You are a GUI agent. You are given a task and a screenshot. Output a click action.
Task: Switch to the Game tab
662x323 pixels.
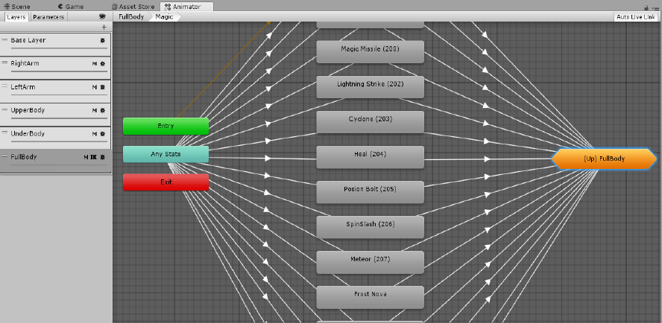click(71, 7)
